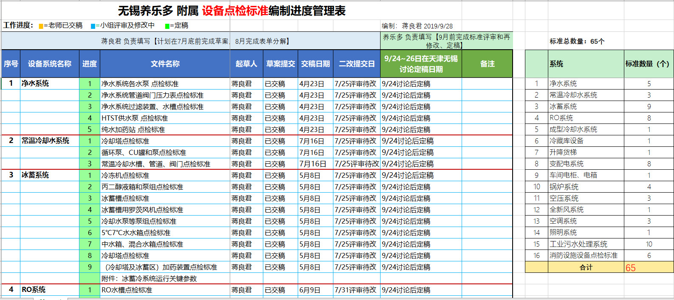Select the cell 附件: 冰蓄冷系统运行关键参数
Screen dimensions: 674x300
[165, 278]
